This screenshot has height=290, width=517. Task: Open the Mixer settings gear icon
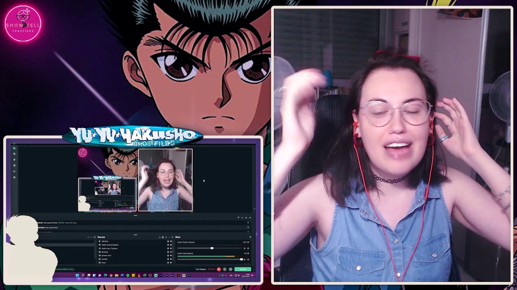coord(250,237)
